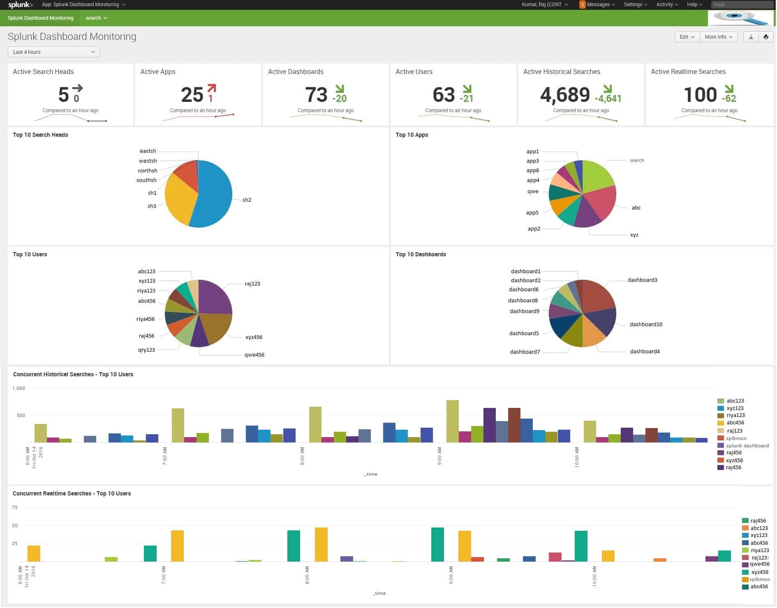Click the dashboard10 pie label
Screen dimensions: 777x608
tap(647, 325)
